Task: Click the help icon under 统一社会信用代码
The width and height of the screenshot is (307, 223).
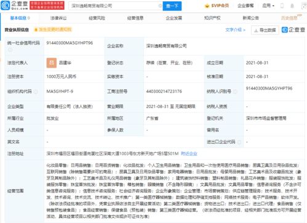Action: [x=10, y=50]
